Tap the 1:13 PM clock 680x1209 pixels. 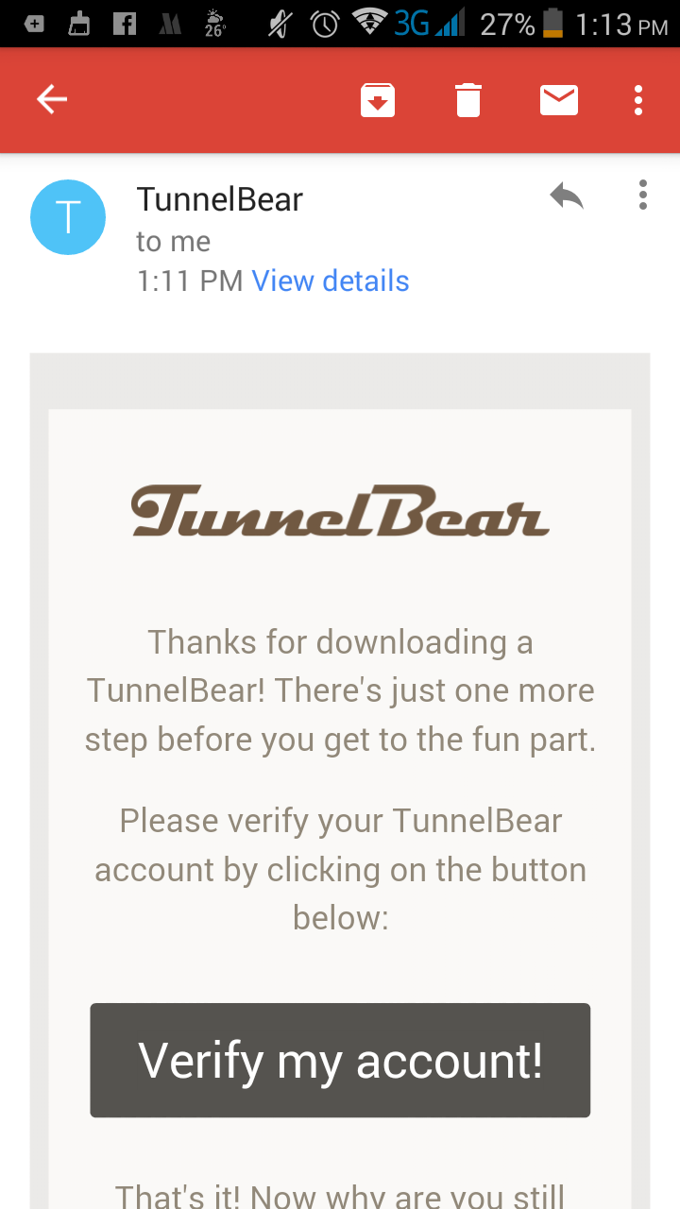[x=621, y=25]
